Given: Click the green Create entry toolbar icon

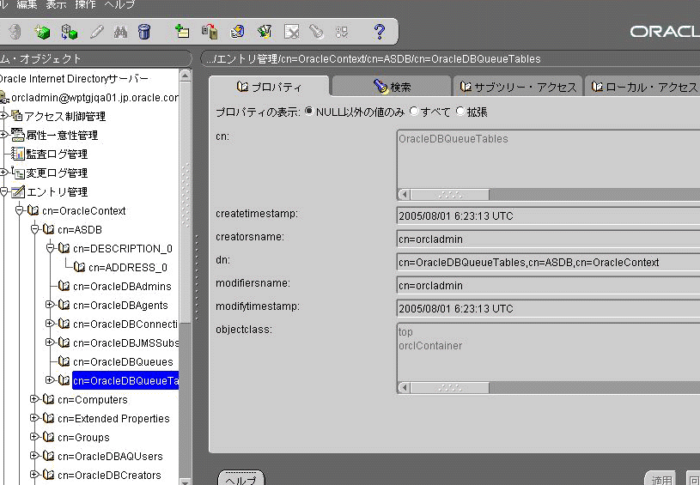Looking at the screenshot, I should [42, 32].
